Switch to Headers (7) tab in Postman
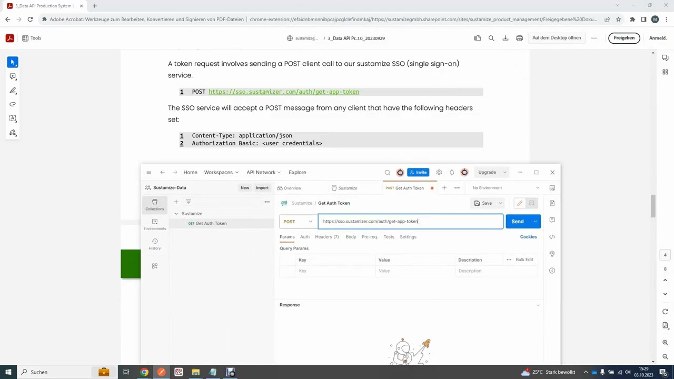Viewport: 674px width, 379px height. point(327,237)
